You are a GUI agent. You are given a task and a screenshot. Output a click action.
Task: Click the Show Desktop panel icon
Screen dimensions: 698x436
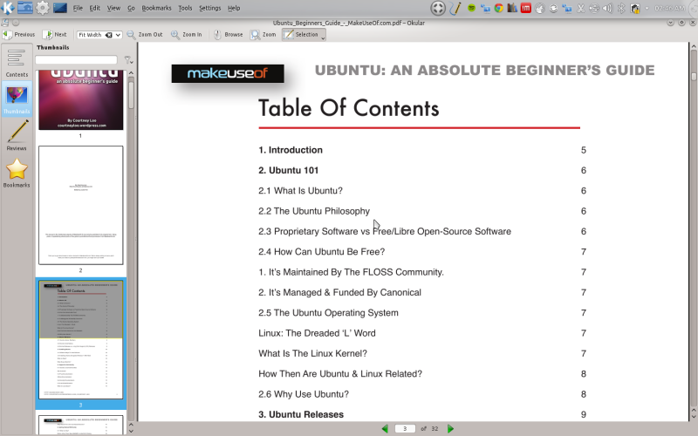point(59,8)
